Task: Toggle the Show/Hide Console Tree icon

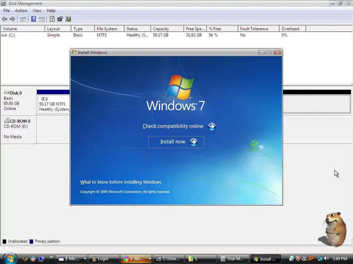Action: pos(23,19)
